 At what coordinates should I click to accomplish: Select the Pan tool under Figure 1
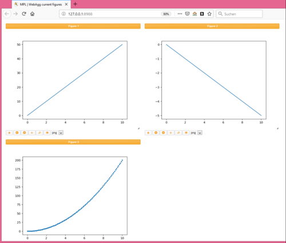pyautogui.click(x=32, y=132)
